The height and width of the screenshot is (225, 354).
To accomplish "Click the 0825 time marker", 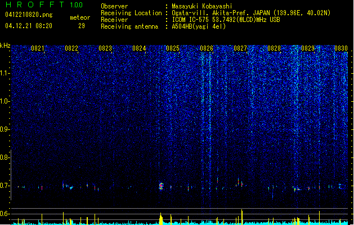I will tap(173, 48).
